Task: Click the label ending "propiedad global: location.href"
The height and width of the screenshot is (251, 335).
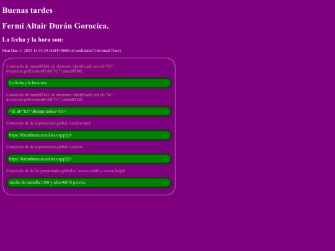Action: 48,123
